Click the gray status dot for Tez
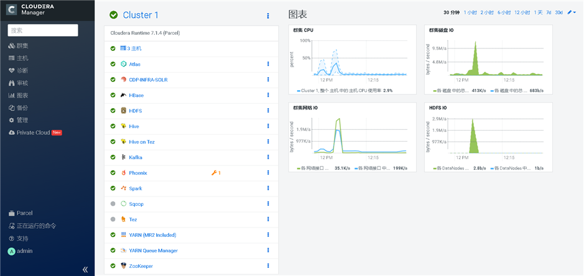Image resolution: width=584 pixels, height=276 pixels. pos(113,219)
